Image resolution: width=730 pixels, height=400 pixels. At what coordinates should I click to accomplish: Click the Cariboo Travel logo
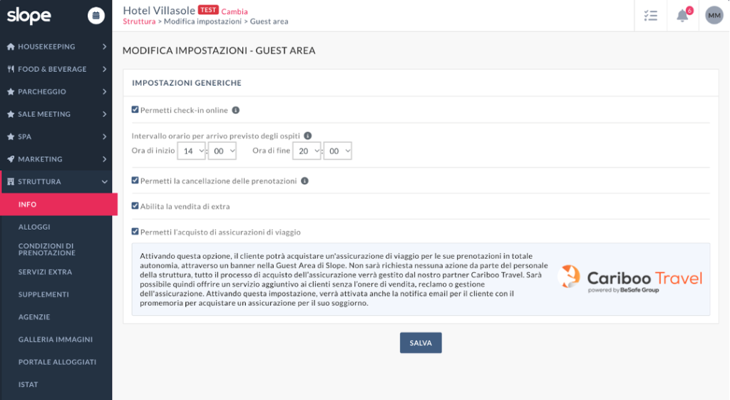pos(630,280)
